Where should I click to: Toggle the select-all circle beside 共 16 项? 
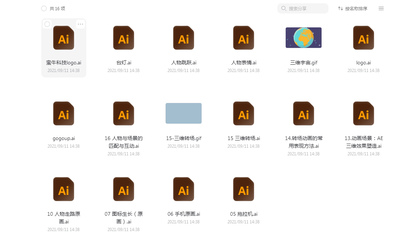point(44,8)
